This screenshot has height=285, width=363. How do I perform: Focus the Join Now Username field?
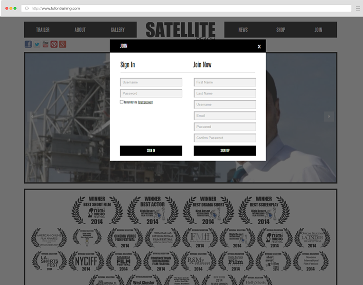coord(225,104)
